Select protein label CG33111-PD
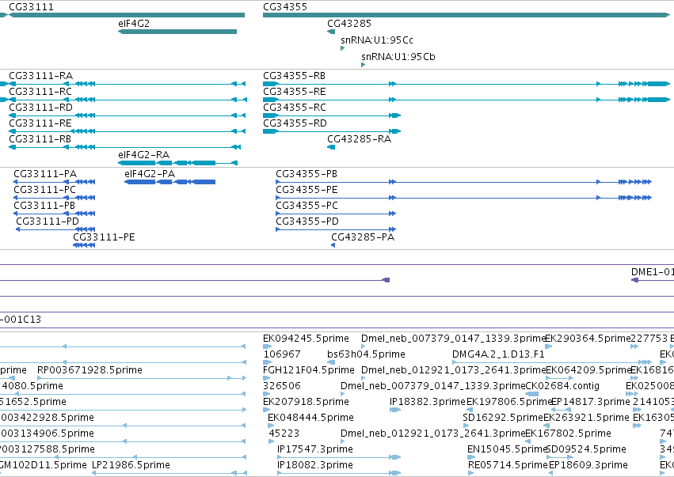Screen dimensions: 674x477 pyautogui.click(x=48, y=221)
